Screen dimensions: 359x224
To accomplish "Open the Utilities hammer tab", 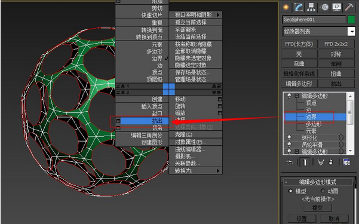I will (x=349, y=7).
